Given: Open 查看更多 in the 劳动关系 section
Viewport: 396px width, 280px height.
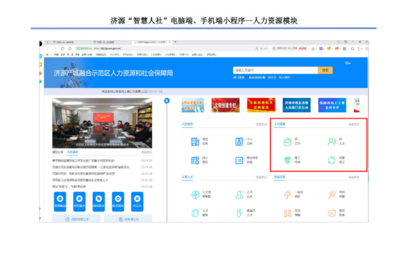Looking at the screenshot, I should coord(354,177).
